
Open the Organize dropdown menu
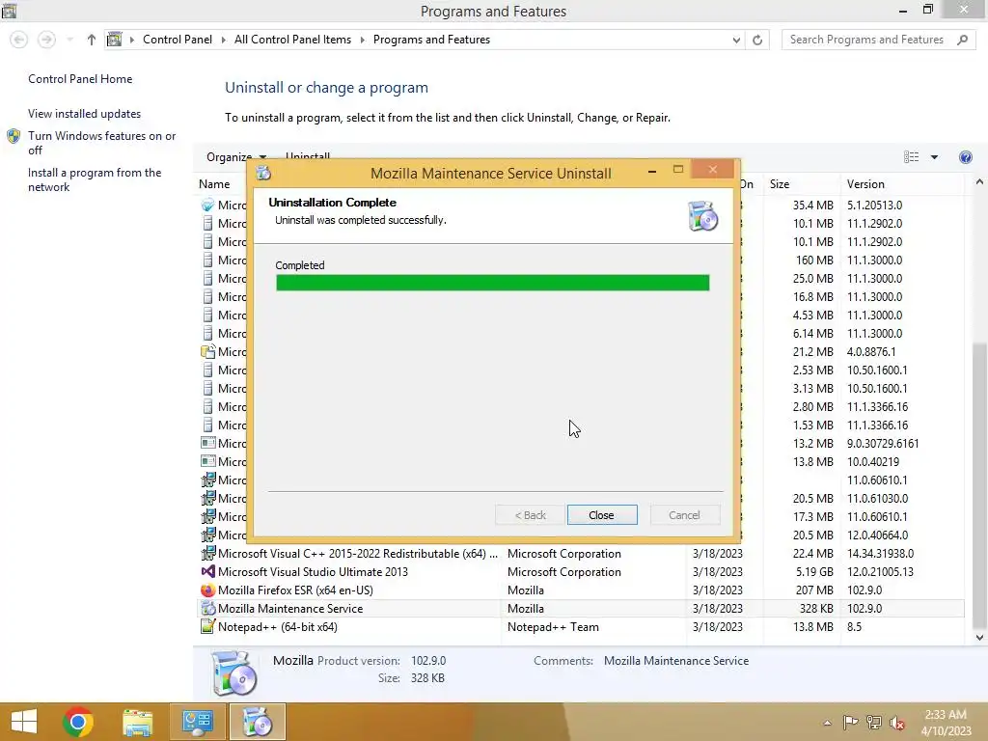coord(236,157)
